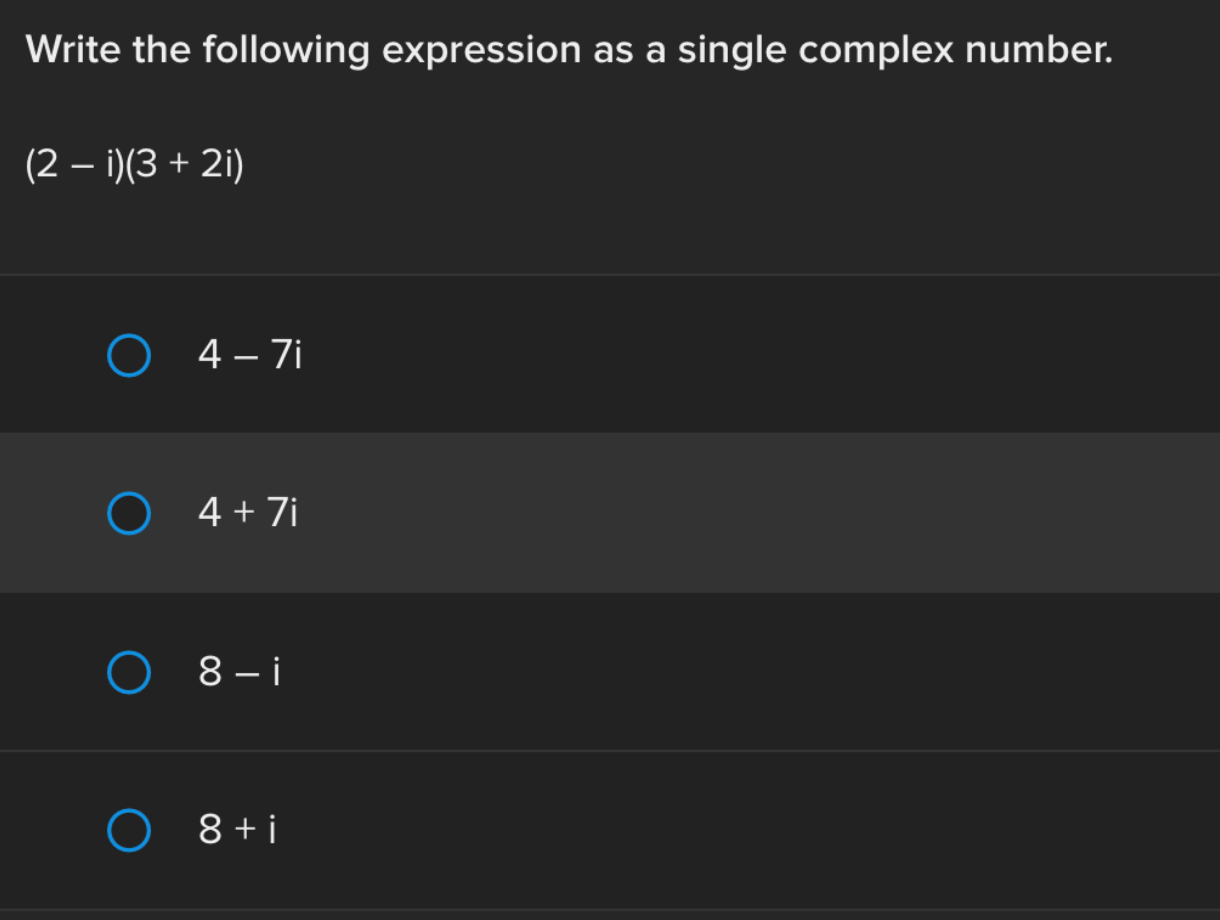Select the radio button for 8 − i
The image size is (1220, 920).
coord(129,670)
